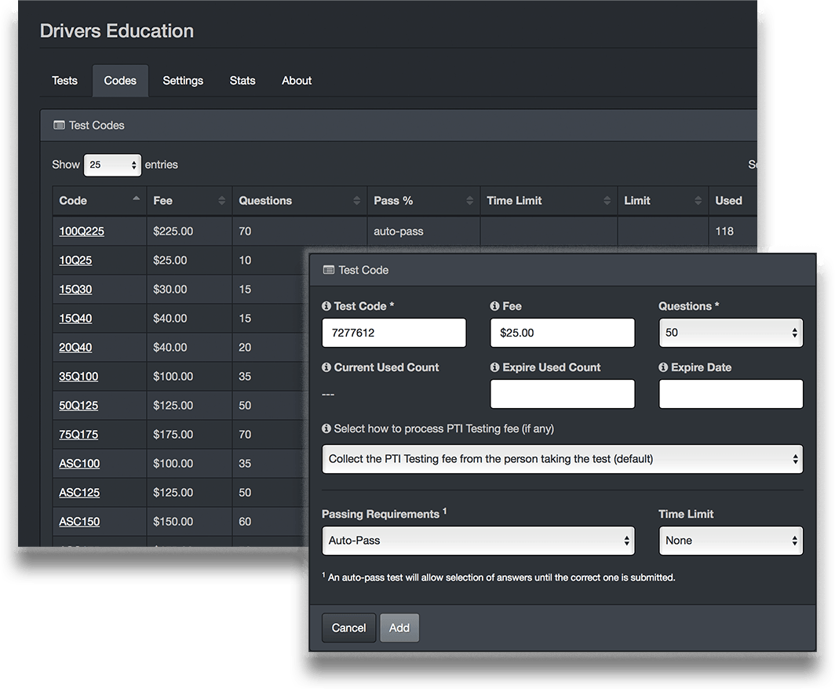The width and height of the screenshot is (835, 689).
Task: Click info icon next to Expire Used Count
Action: pos(494,367)
